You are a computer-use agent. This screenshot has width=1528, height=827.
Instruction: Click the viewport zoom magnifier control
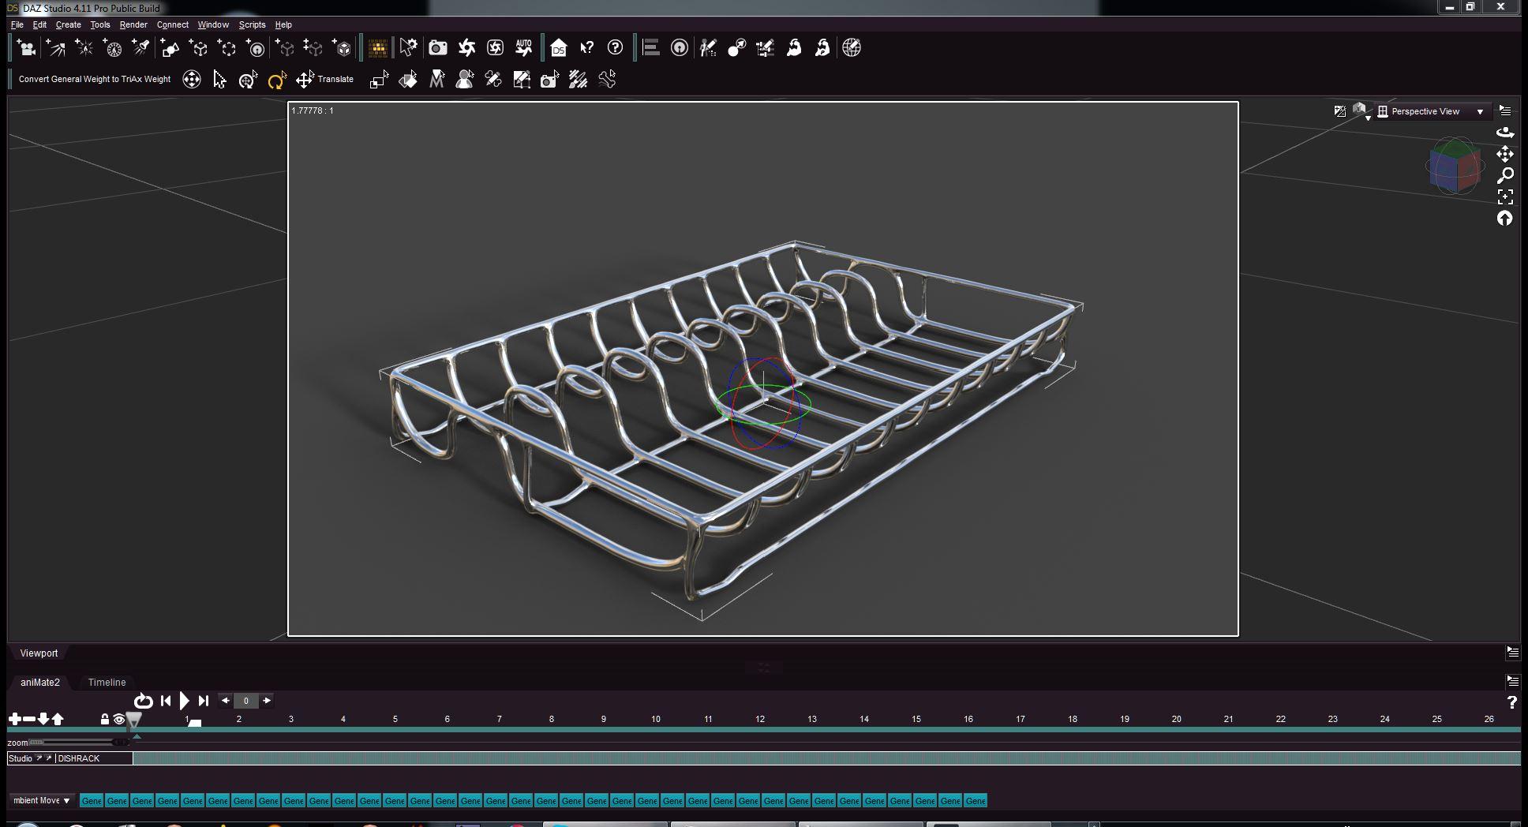point(1505,175)
